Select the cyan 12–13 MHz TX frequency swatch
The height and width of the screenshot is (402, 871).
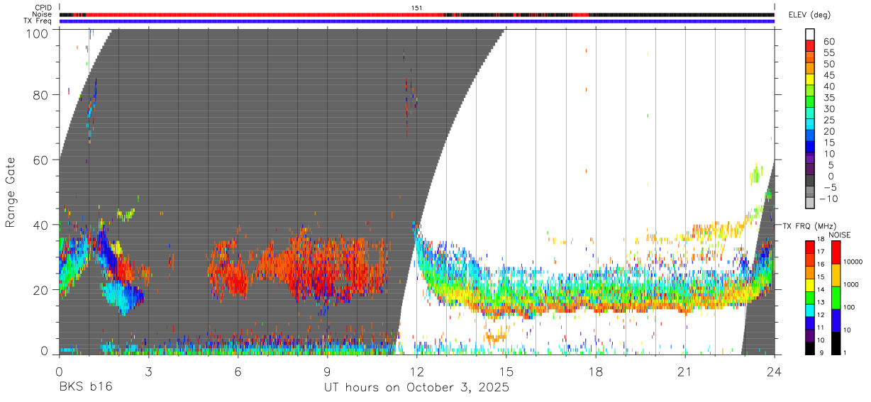(810, 310)
